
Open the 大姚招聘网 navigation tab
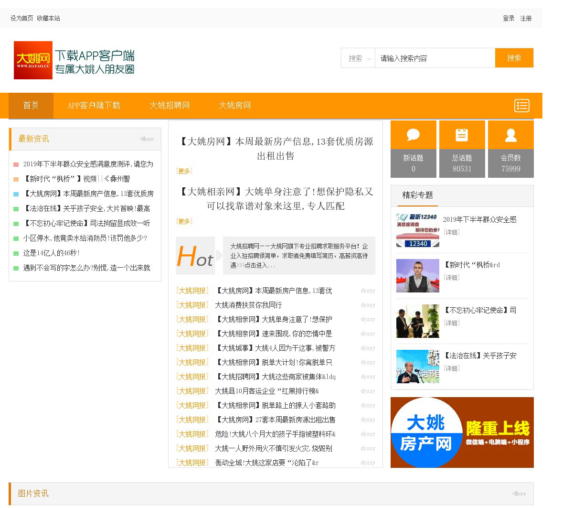pyautogui.click(x=170, y=106)
